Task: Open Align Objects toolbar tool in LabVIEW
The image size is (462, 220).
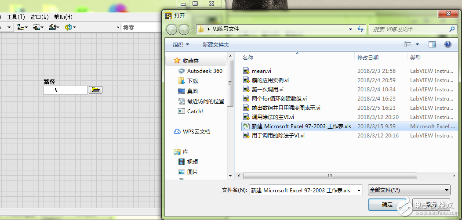Action: [22, 27]
